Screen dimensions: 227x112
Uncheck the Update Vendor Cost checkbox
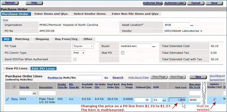pos(215,100)
